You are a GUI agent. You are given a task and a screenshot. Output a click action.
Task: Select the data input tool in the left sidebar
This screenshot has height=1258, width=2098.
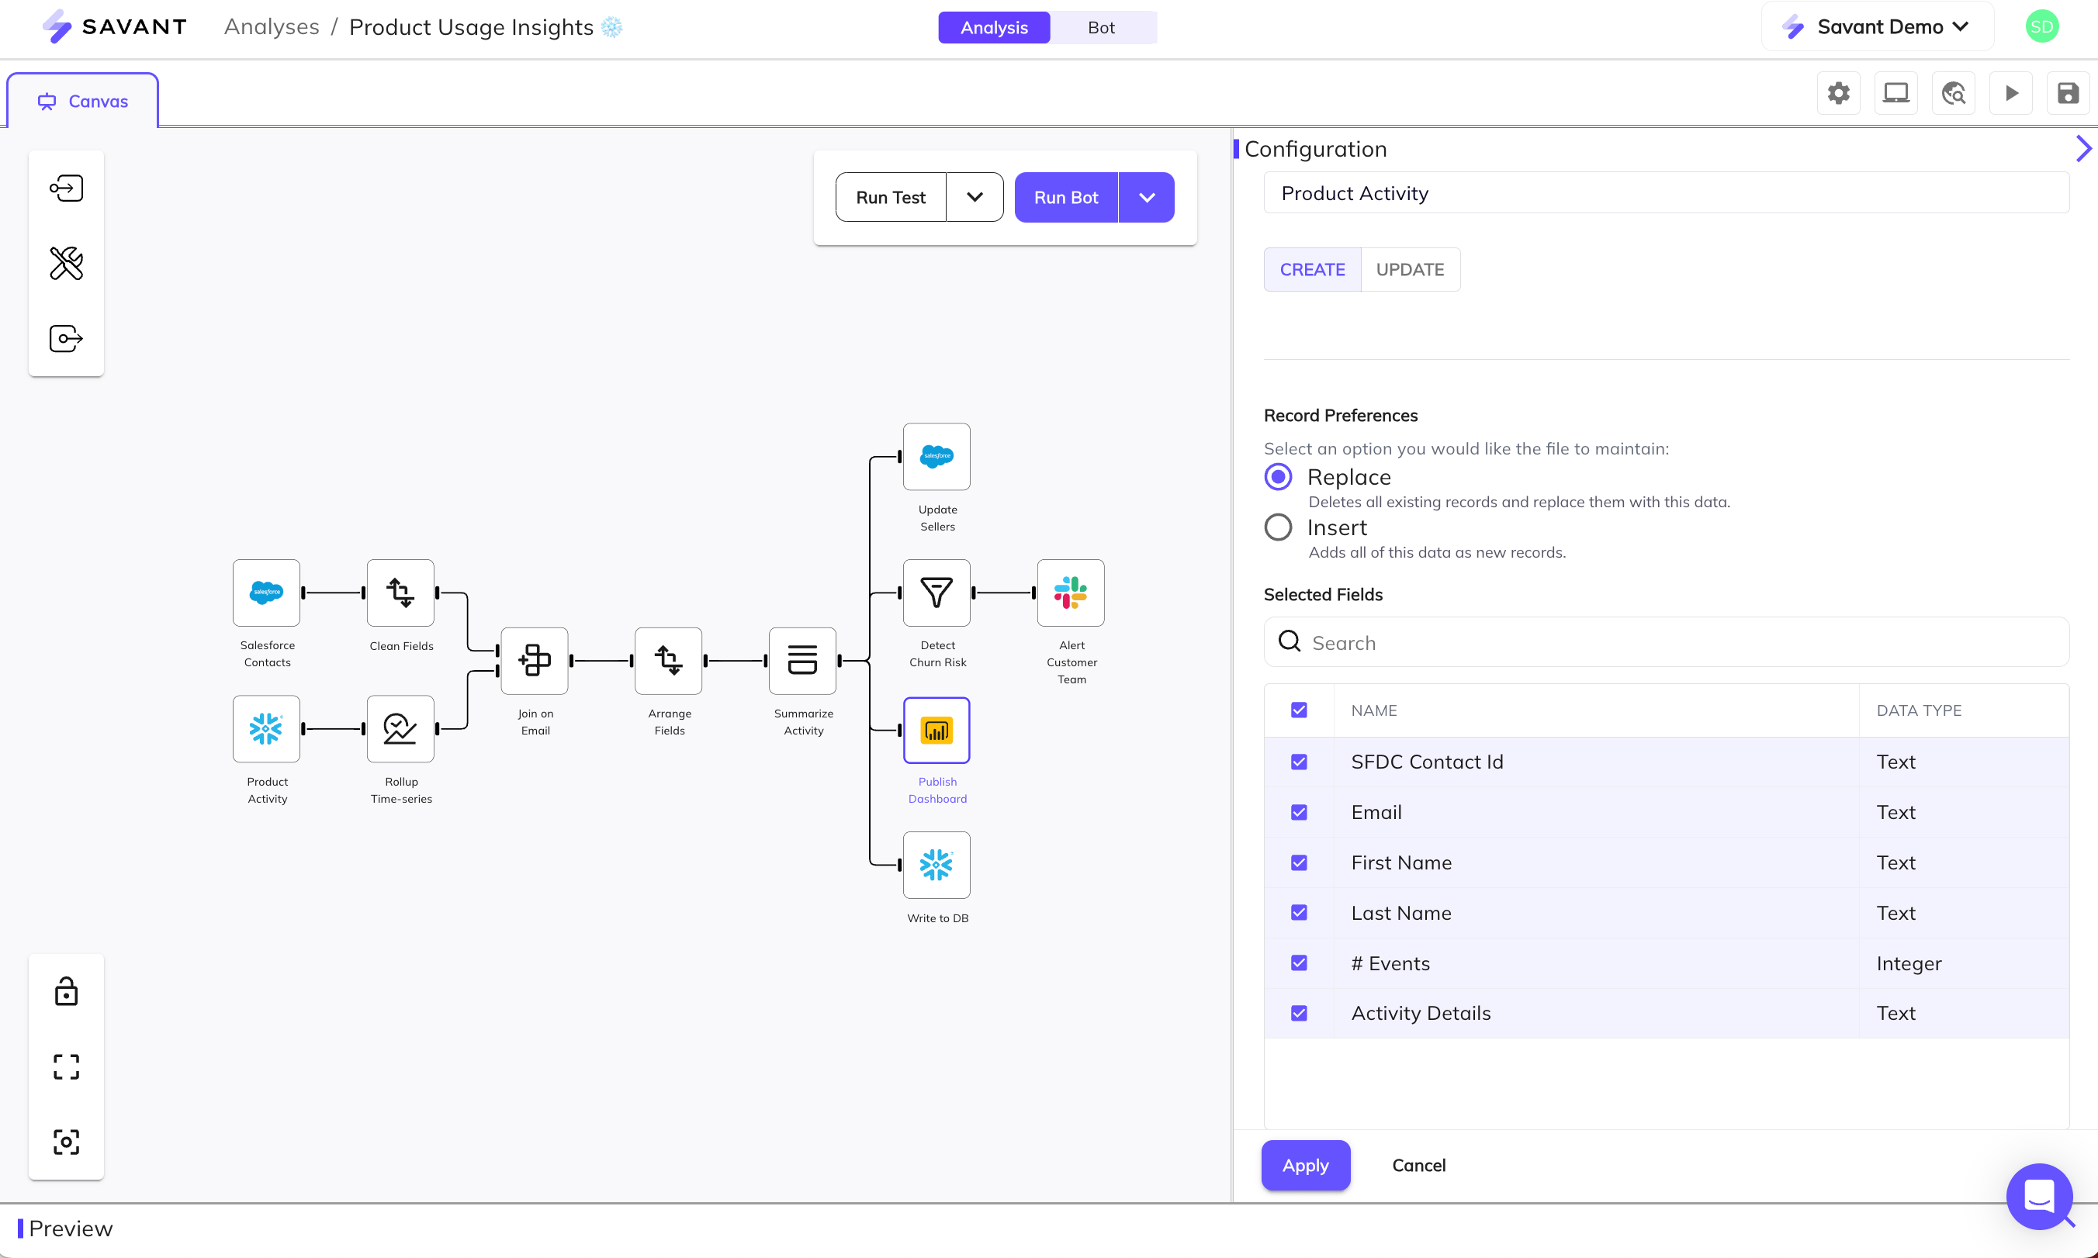(x=65, y=188)
